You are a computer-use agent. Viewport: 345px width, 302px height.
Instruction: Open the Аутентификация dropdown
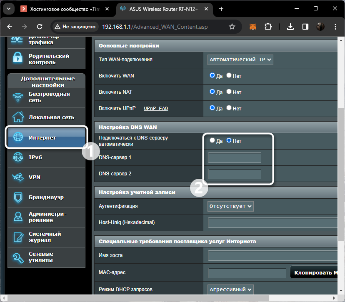pos(230,206)
